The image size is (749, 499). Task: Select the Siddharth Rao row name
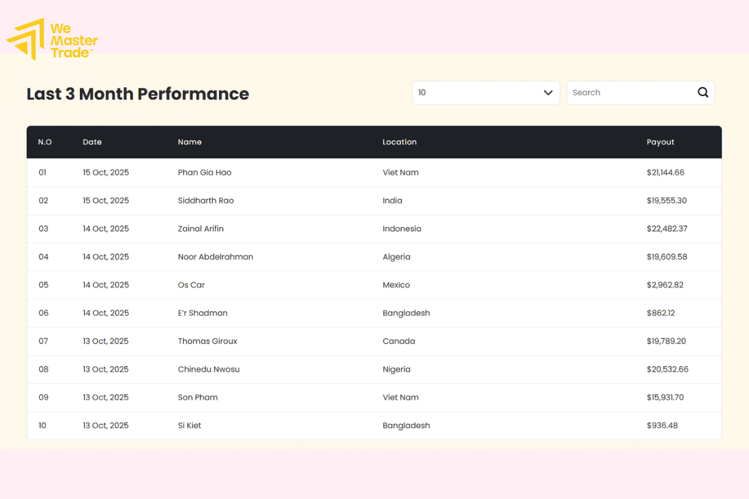[x=206, y=201]
